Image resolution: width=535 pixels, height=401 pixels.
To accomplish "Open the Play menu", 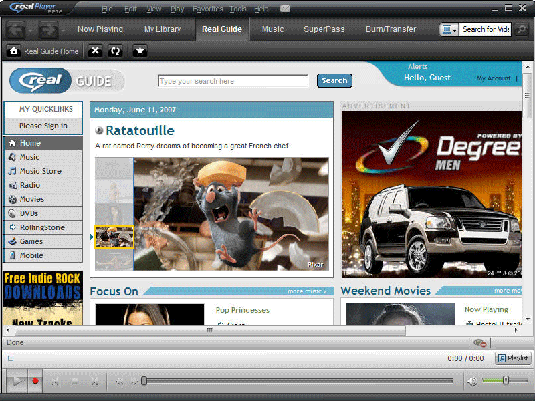I will (x=177, y=9).
